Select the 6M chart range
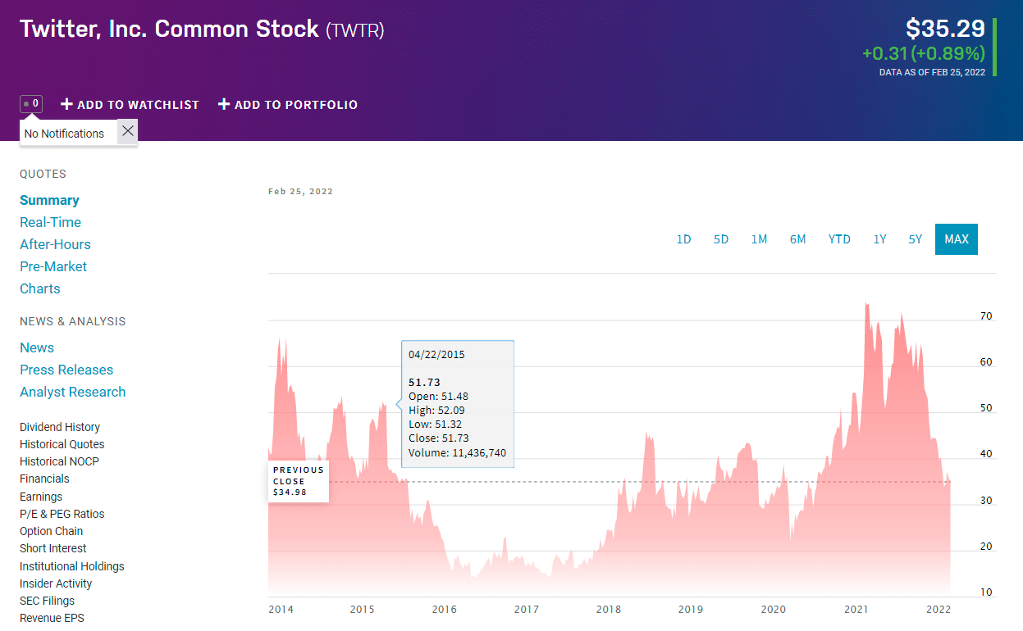The width and height of the screenshot is (1023, 631). point(797,239)
